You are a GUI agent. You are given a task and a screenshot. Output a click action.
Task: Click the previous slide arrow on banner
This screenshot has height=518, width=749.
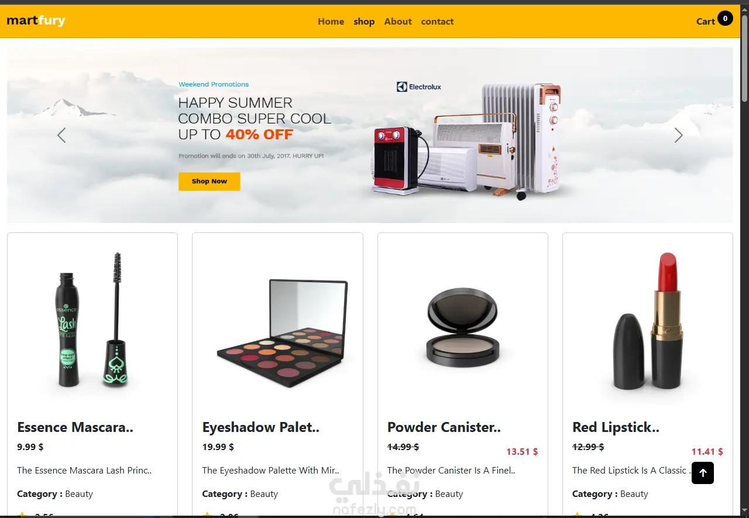[x=61, y=135]
